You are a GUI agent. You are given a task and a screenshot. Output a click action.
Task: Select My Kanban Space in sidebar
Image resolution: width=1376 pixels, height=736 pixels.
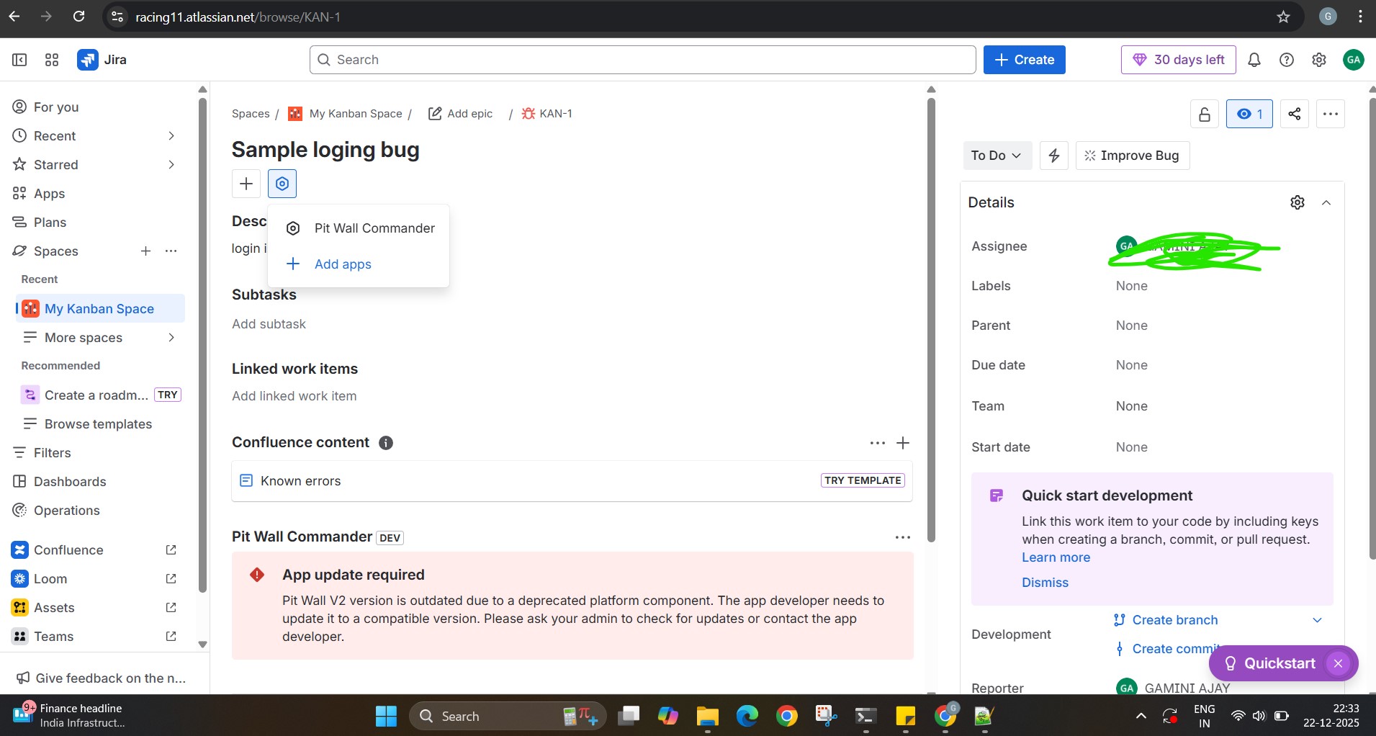(100, 309)
